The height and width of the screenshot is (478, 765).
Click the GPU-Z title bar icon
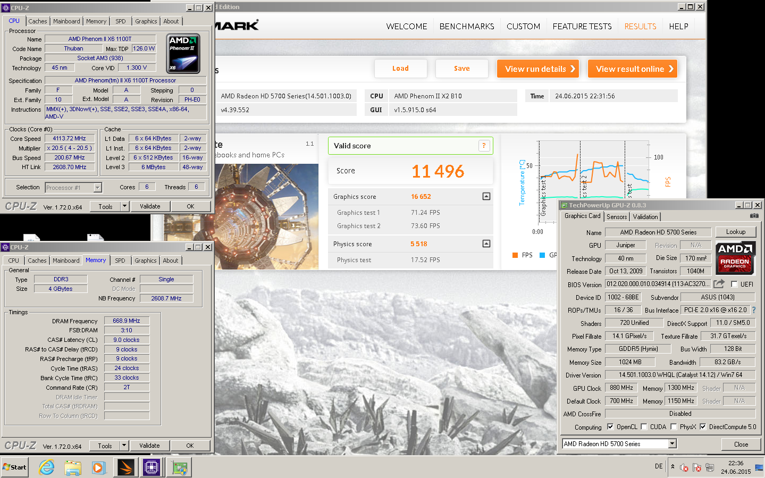coord(564,205)
